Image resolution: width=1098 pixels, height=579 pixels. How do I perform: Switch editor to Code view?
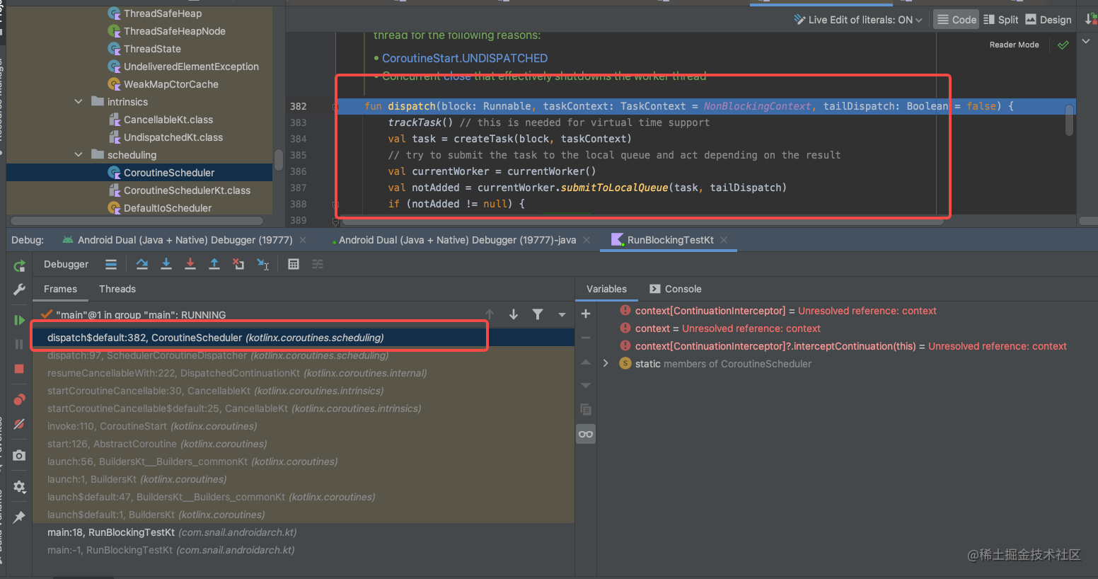point(956,20)
